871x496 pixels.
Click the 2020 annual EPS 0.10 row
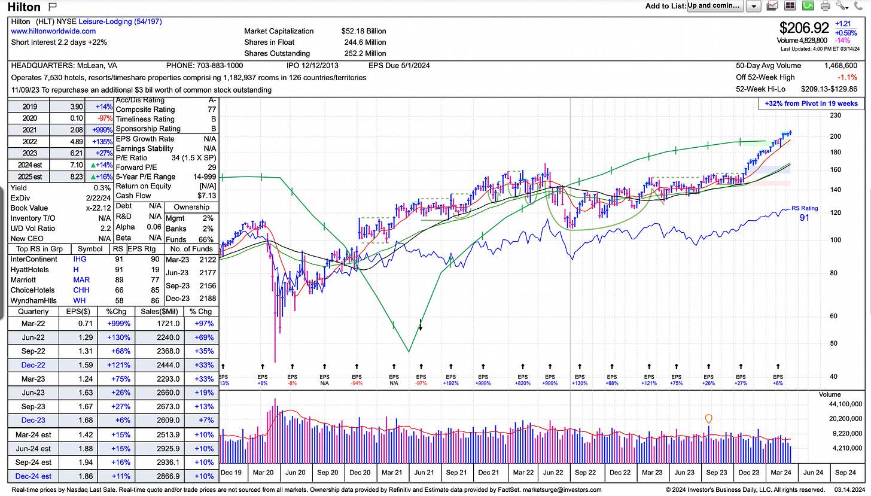point(60,118)
